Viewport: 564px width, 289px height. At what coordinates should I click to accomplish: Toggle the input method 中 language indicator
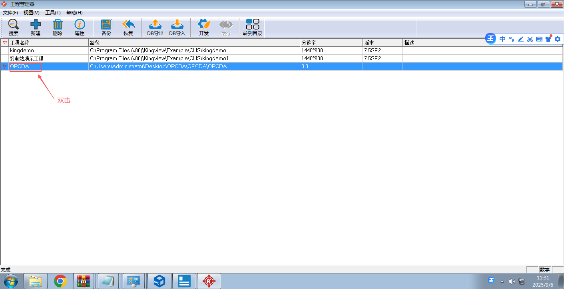(x=502, y=39)
